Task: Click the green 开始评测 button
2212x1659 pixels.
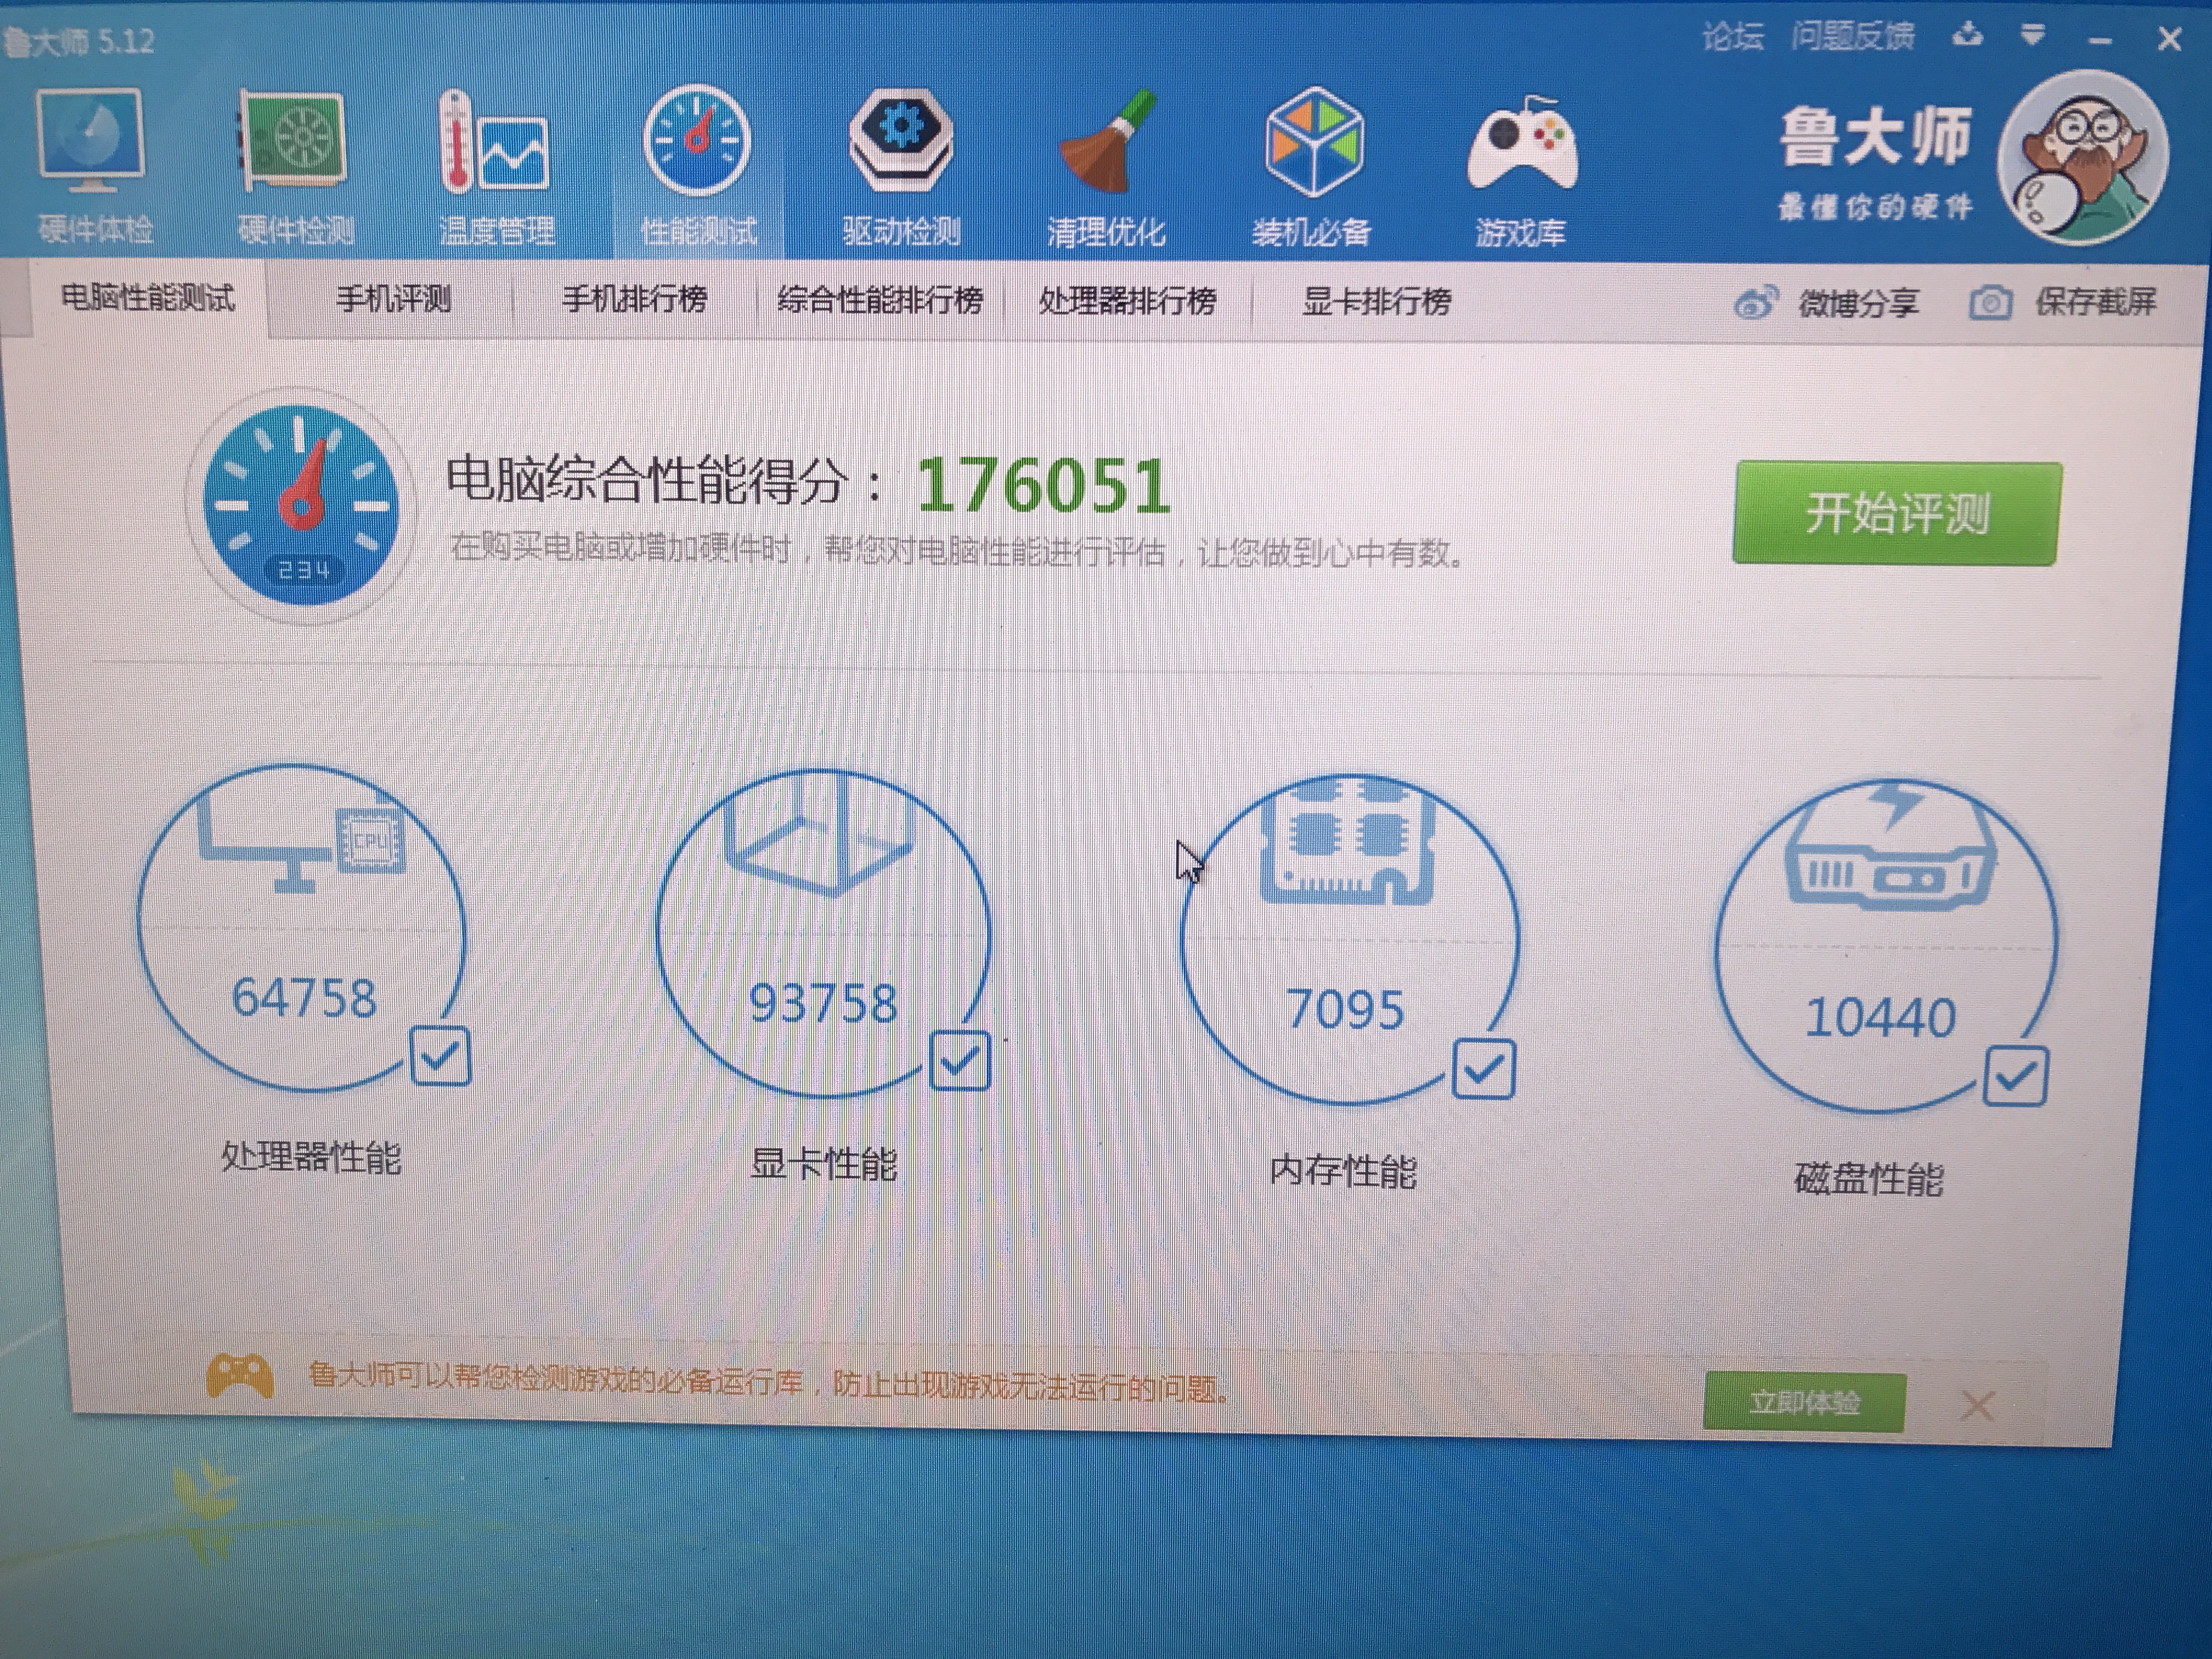Action: pyautogui.click(x=1897, y=513)
